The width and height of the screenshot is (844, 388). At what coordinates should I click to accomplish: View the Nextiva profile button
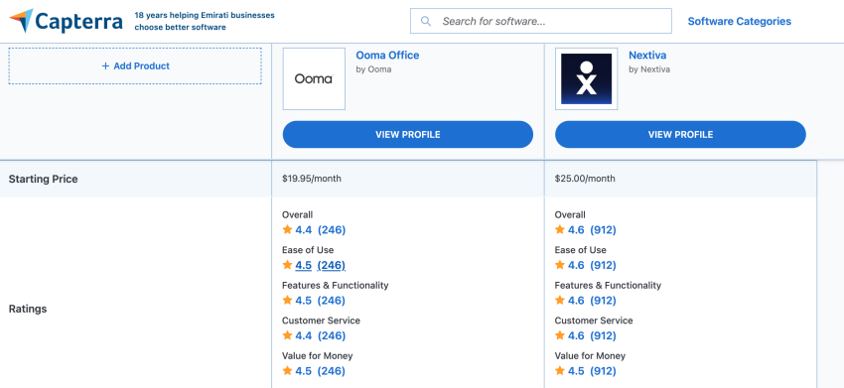click(680, 135)
